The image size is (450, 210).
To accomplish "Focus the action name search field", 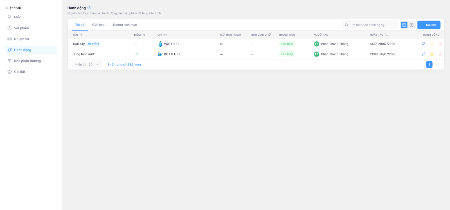I will (370, 25).
